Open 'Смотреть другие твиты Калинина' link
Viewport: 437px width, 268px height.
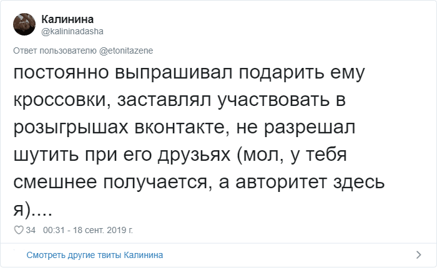click(x=94, y=255)
